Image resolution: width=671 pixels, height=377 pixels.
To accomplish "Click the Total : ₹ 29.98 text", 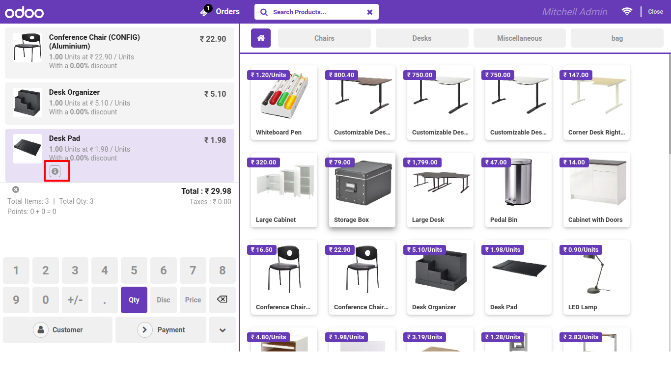I will (x=206, y=191).
